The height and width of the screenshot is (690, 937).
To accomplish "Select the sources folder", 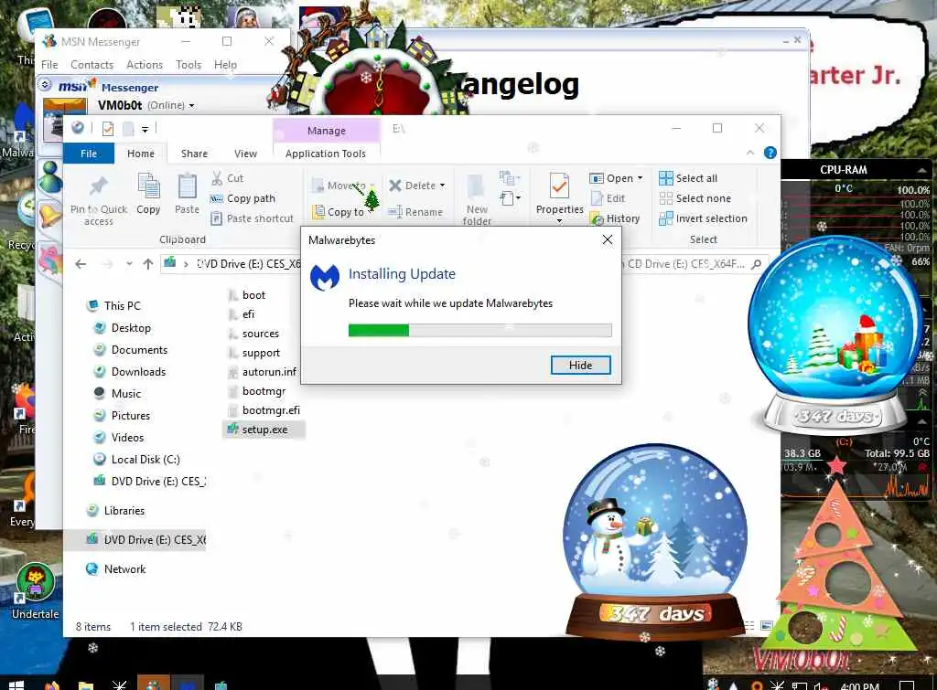I will click(253, 334).
